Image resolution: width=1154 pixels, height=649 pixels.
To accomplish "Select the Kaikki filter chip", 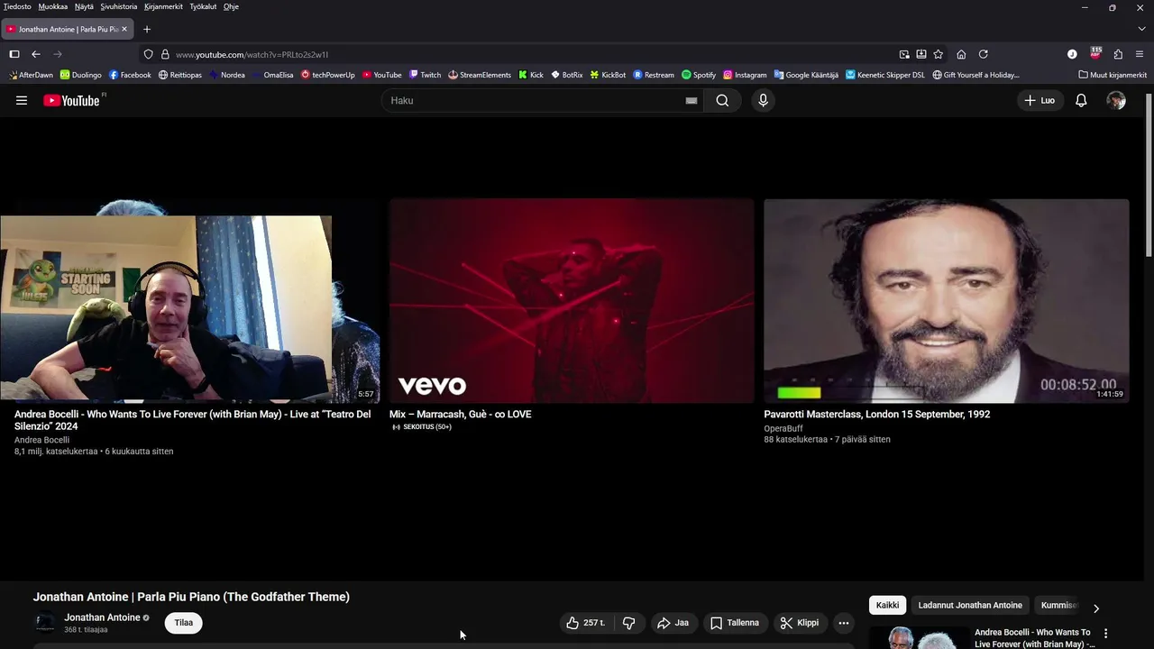I will 887,606.
